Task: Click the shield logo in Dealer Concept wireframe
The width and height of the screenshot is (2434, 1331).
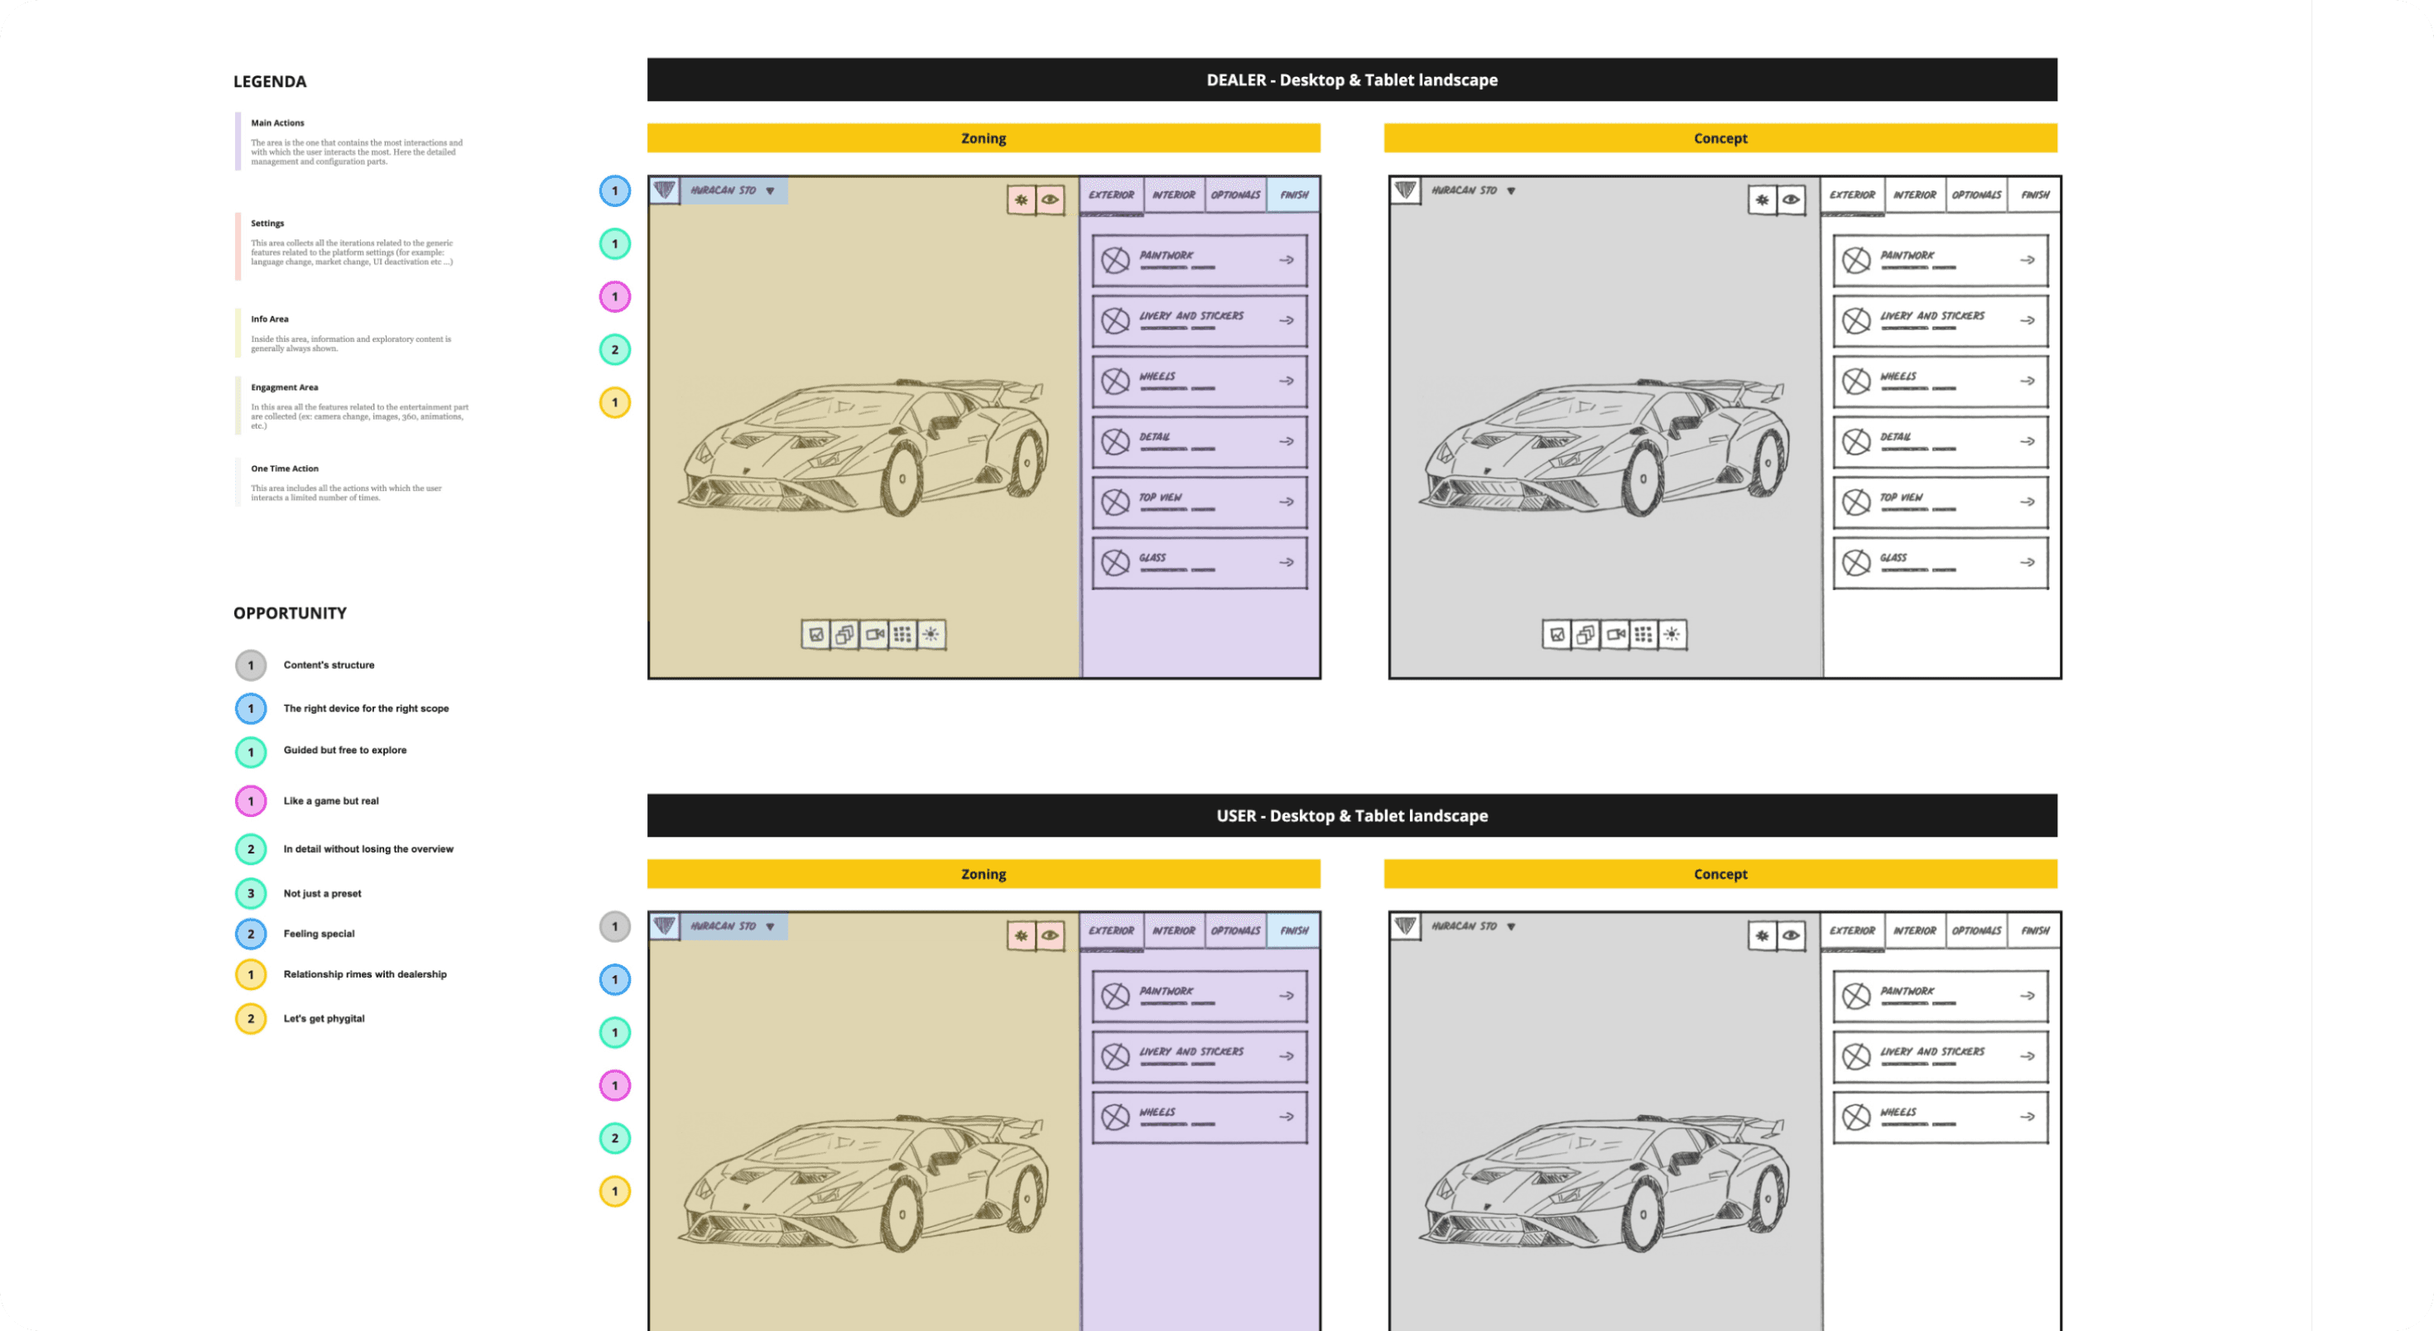Action: pos(1405,191)
